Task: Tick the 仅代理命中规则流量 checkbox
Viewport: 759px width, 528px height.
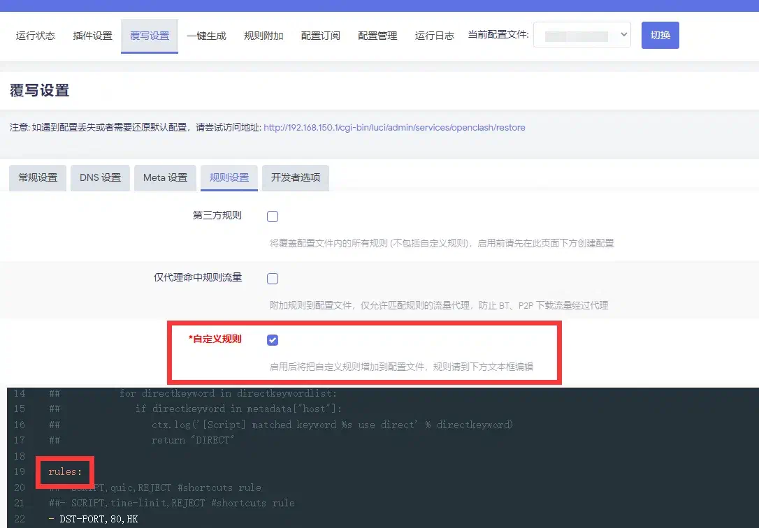Action: coord(273,279)
